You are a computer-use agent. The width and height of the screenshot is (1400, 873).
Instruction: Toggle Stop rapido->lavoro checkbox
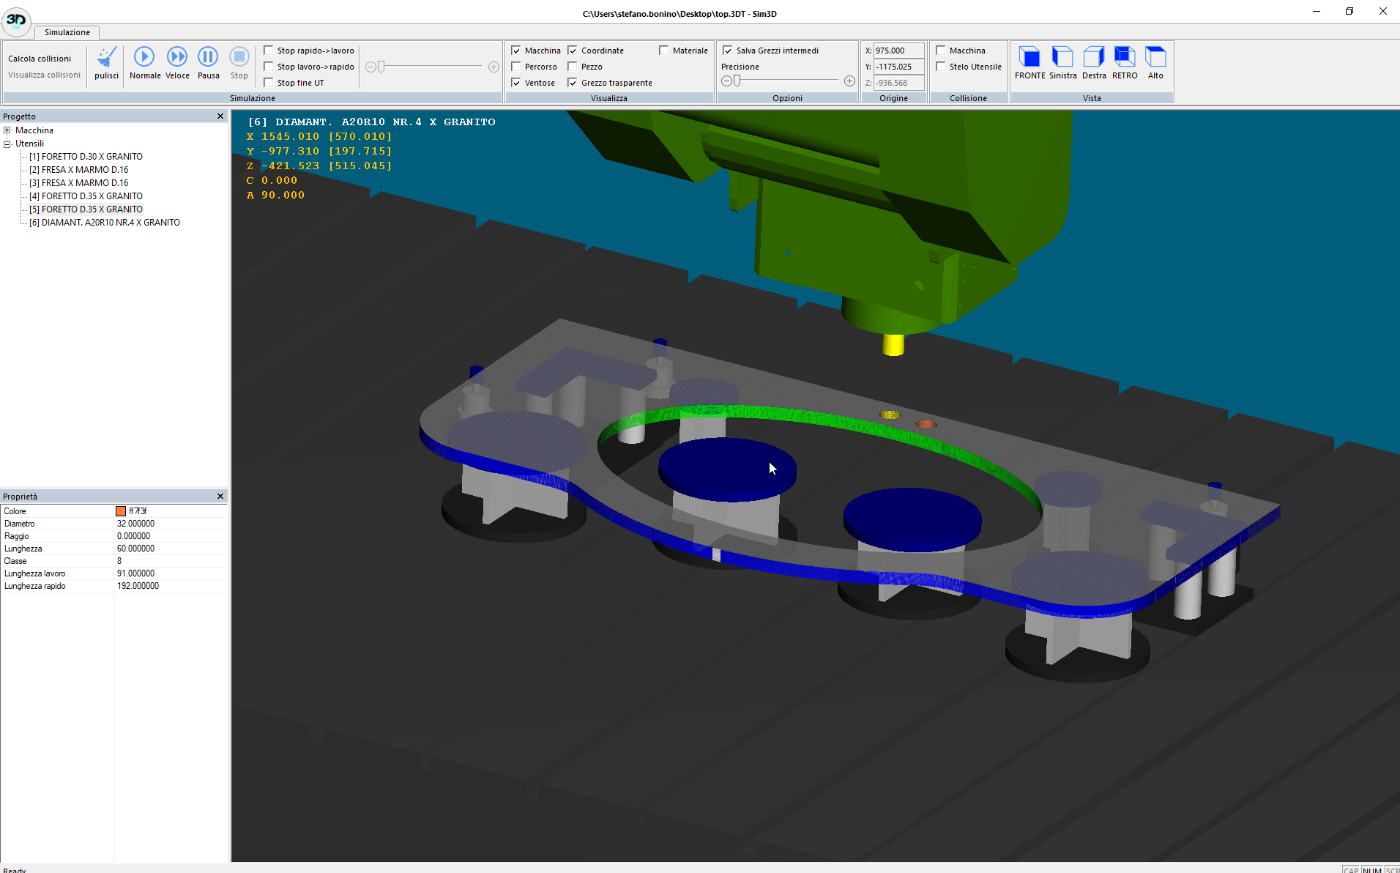[x=269, y=51]
